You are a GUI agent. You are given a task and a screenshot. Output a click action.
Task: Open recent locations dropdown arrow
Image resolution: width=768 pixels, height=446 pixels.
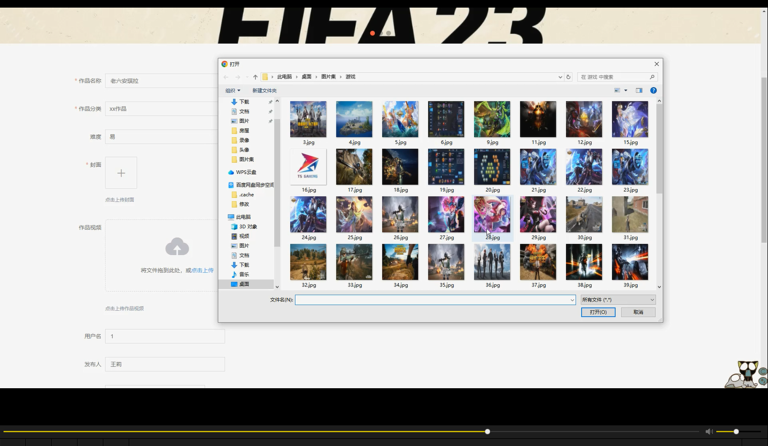click(x=247, y=77)
